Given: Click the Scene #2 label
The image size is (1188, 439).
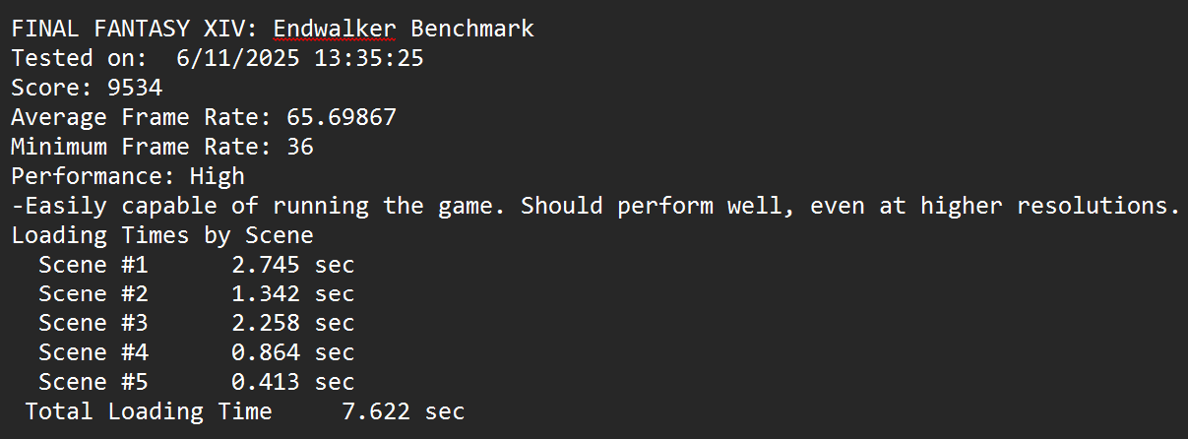Looking at the screenshot, I should click(x=94, y=294).
